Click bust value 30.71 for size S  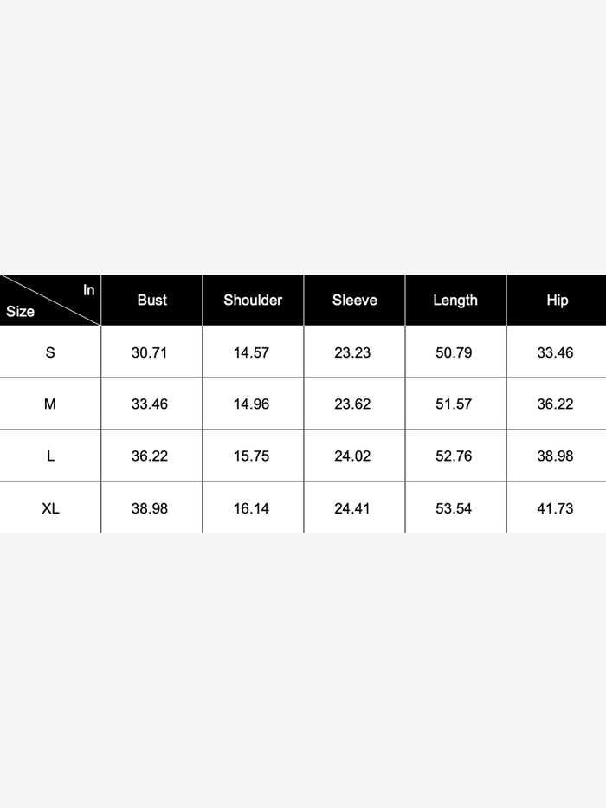click(x=150, y=352)
